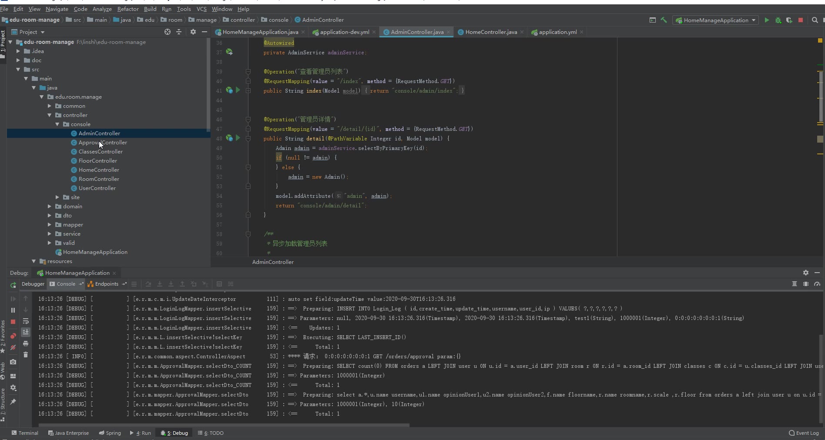This screenshot has height=440, width=825.
Task: Click the Build project hammer icon
Action: [x=664, y=20]
